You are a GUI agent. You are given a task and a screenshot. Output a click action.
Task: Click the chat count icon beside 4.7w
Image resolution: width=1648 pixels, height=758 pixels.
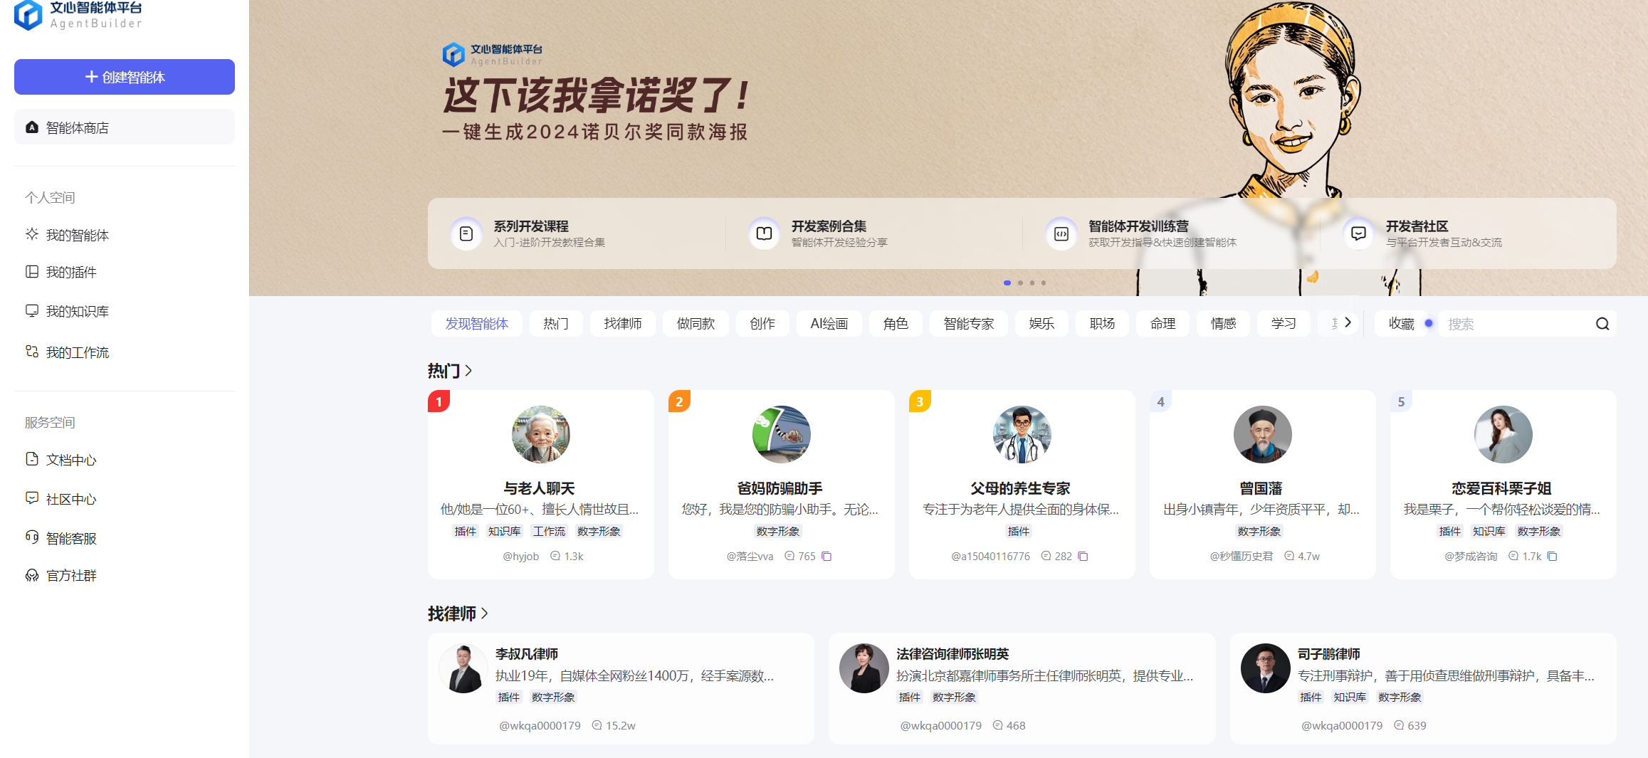1289,556
